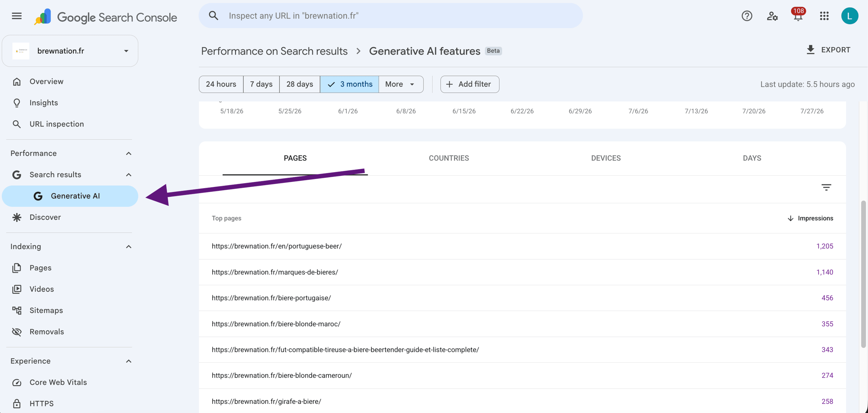868x413 pixels.
Task: Open users and permissions settings icon
Action: point(773,16)
